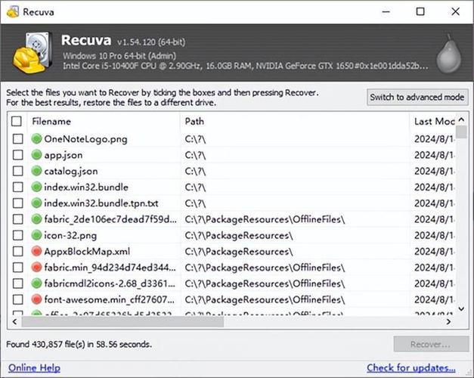The width and height of the screenshot is (474, 378).
Task: Click the vertical scrollbar up arrow
Action: click(x=461, y=119)
